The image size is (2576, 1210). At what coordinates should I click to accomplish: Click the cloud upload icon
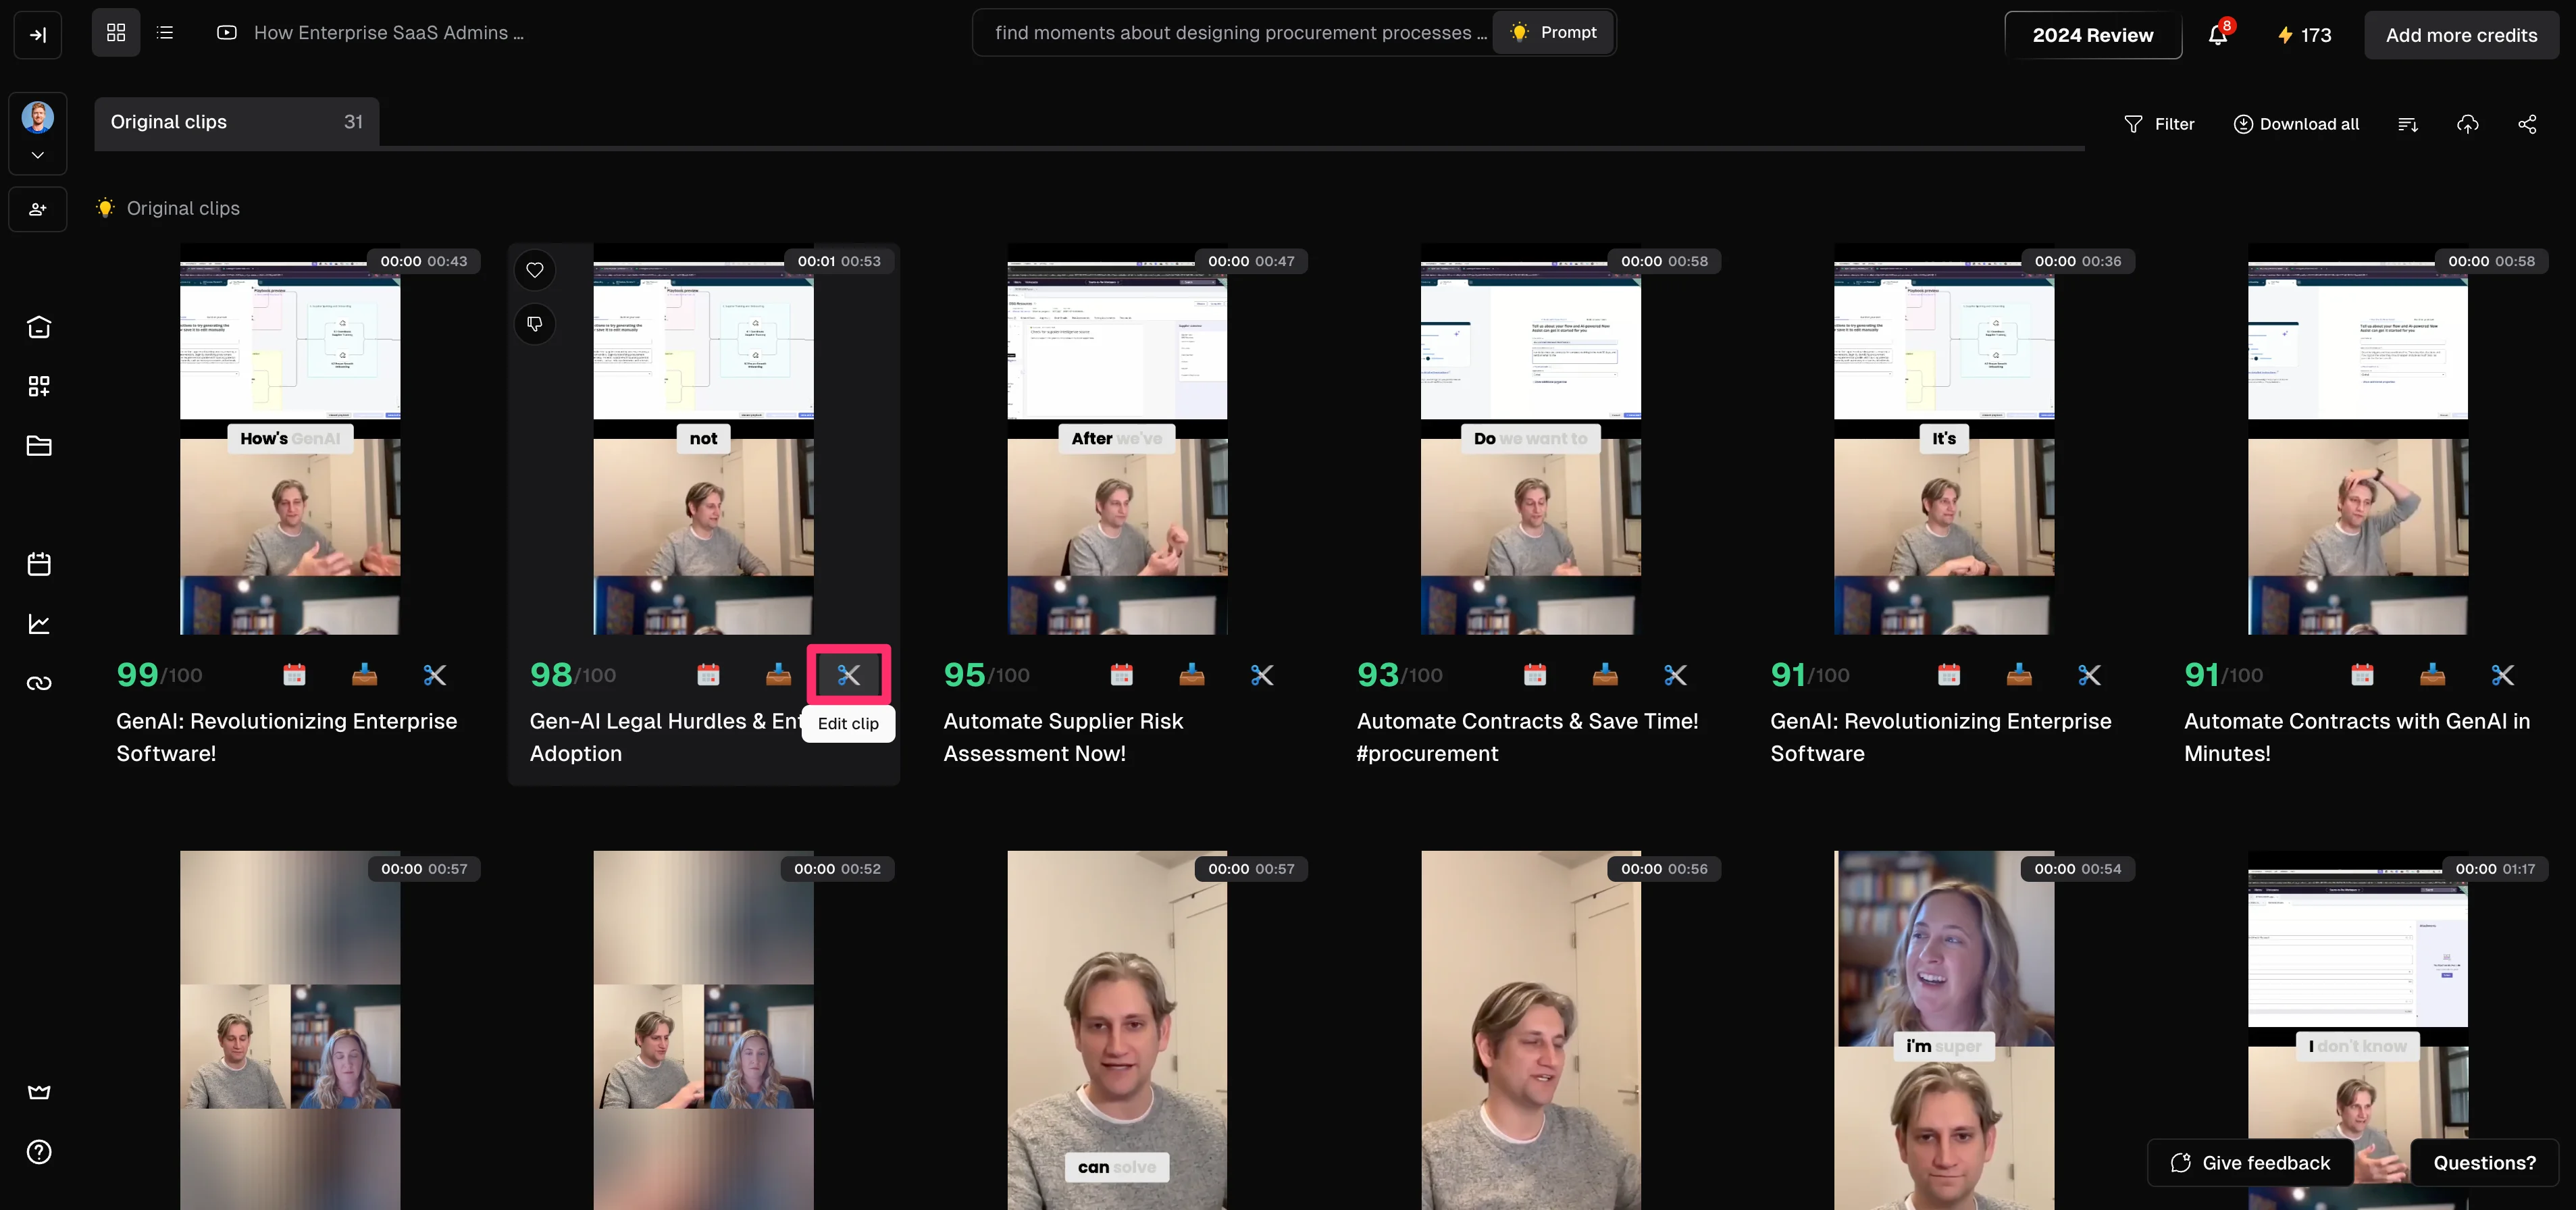(2468, 124)
